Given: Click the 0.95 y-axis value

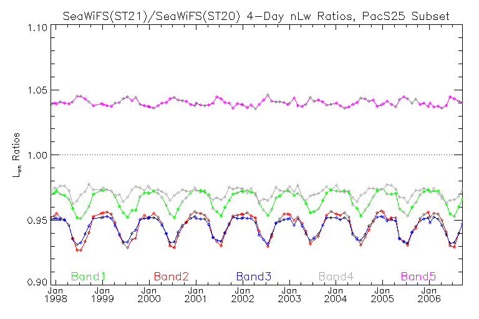Looking at the screenshot, I should coord(37,220).
